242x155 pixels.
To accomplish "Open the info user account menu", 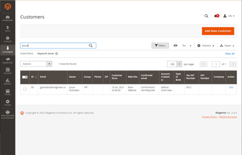I will pyautogui.click(x=229, y=16).
